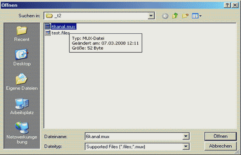The image size is (241, 155).
Task: Expand the Suchen in dropdown arrow
Action: pos(151,16)
